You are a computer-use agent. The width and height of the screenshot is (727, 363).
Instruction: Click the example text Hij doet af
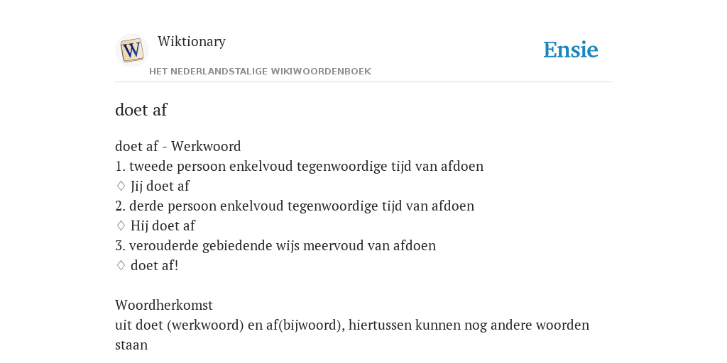point(163,226)
